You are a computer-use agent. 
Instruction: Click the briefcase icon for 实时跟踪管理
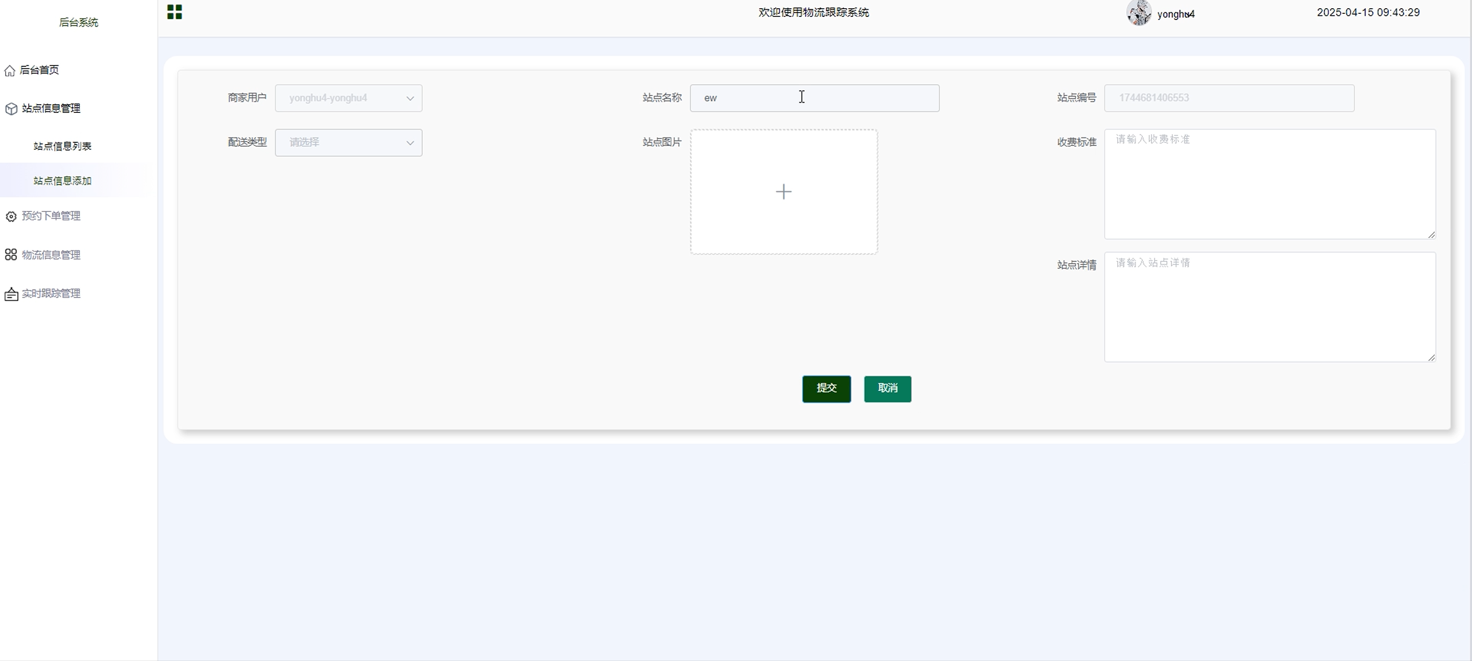pos(11,294)
